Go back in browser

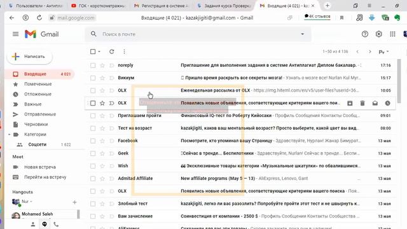click(11, 18)
